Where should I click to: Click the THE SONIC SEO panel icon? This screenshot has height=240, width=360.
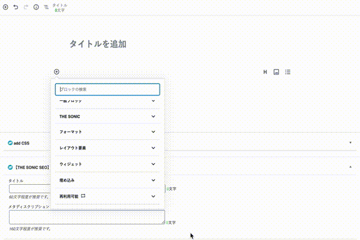pyautogui.click(x=10, y=167)
